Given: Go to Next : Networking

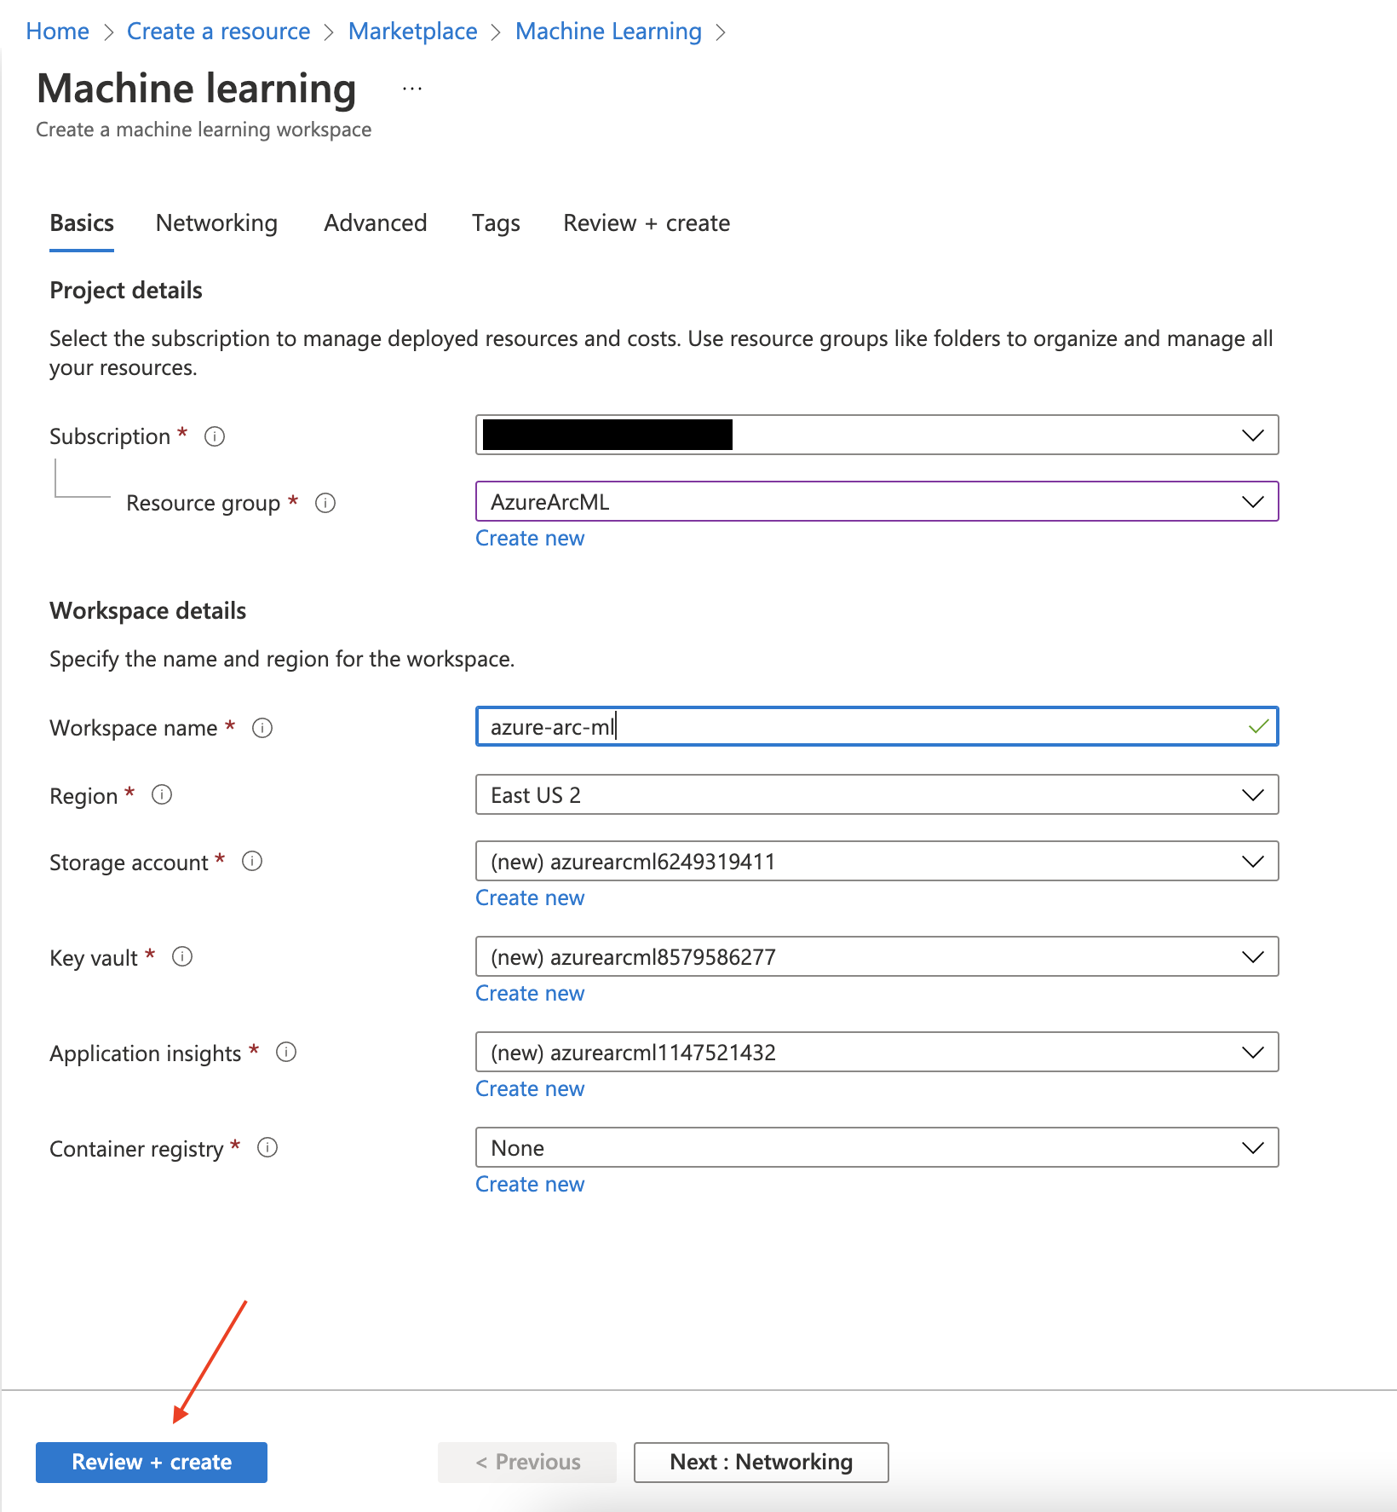Looking at the screenshot, I should coord(762,1463).
